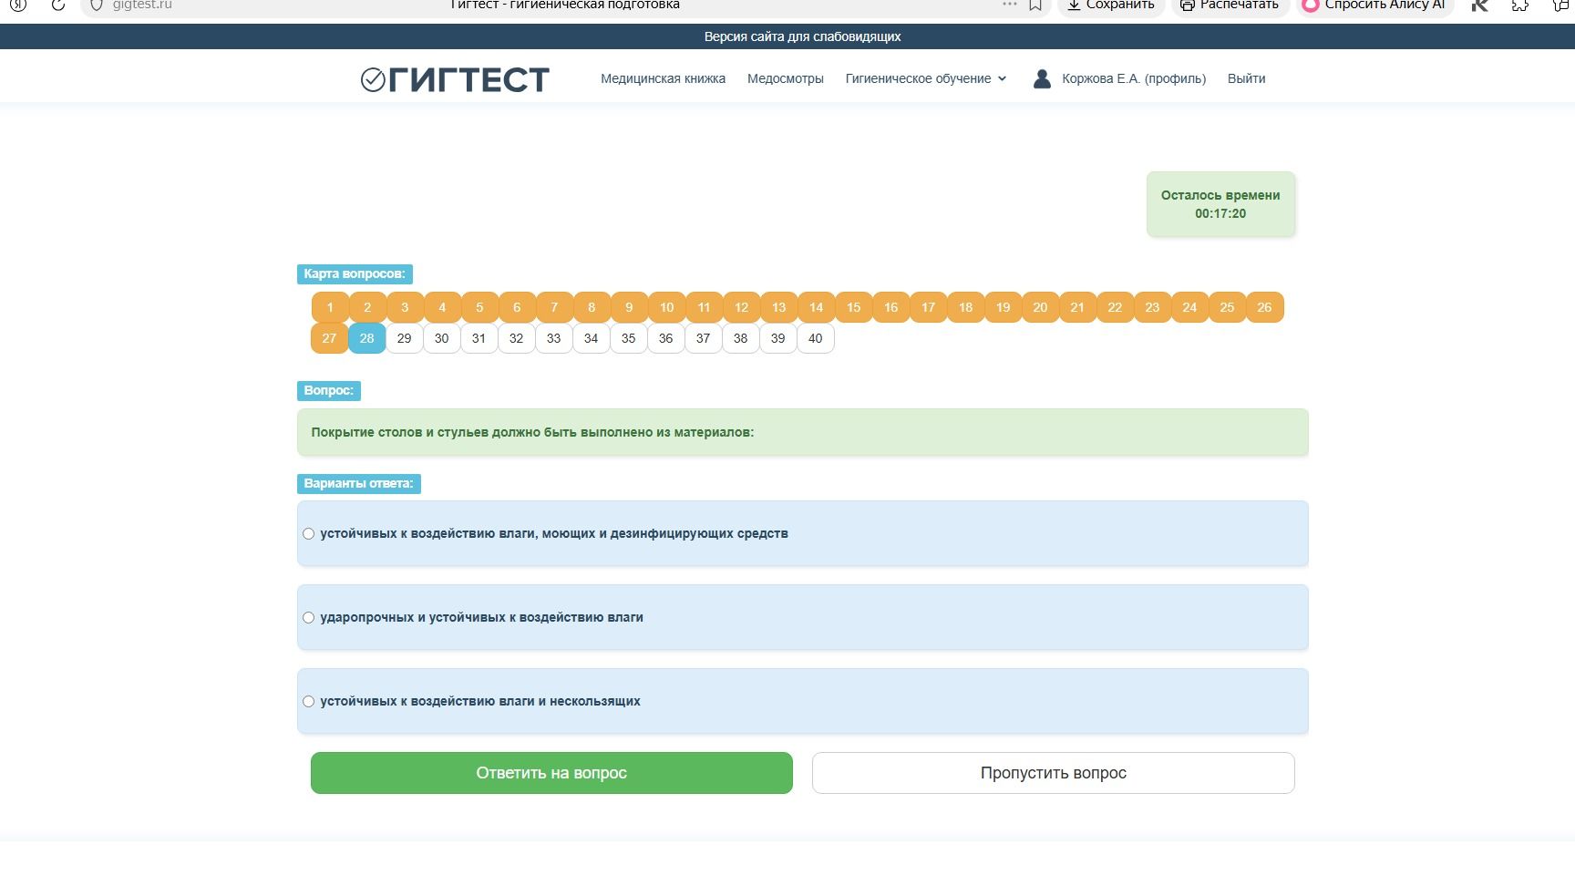Screen dimensions: 1575x886
Task: Open the Медицинская книжка menu item
Action: click(x=663, y=78)
